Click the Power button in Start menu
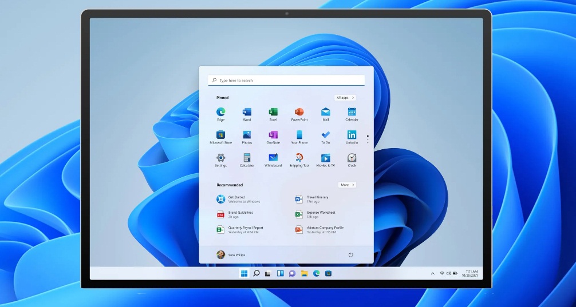The height and width of the screenshot is (307, 576). [350, 255]
